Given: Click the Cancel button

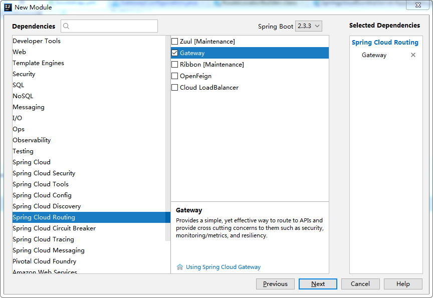Looking at the screenshot, I should (360, 284).
